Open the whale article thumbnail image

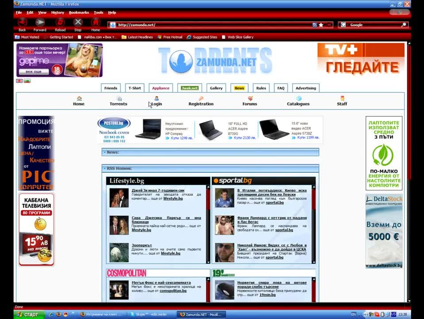pyautogui.click(x=224, y=290)
